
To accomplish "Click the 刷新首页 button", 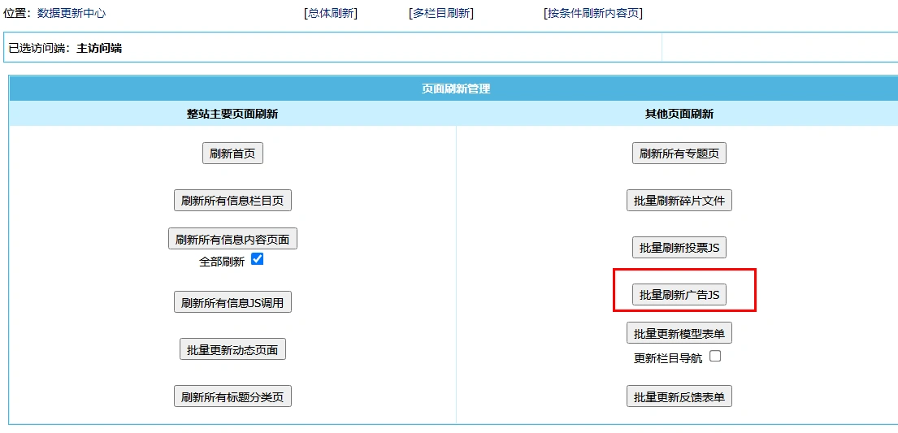I will (x=232, y=154).
